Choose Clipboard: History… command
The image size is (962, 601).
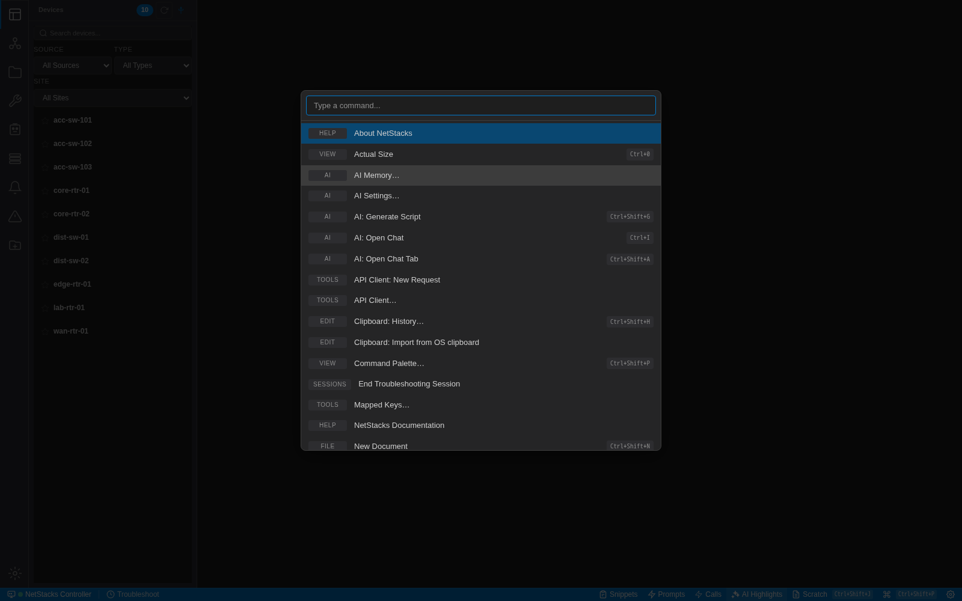point(481,322)
